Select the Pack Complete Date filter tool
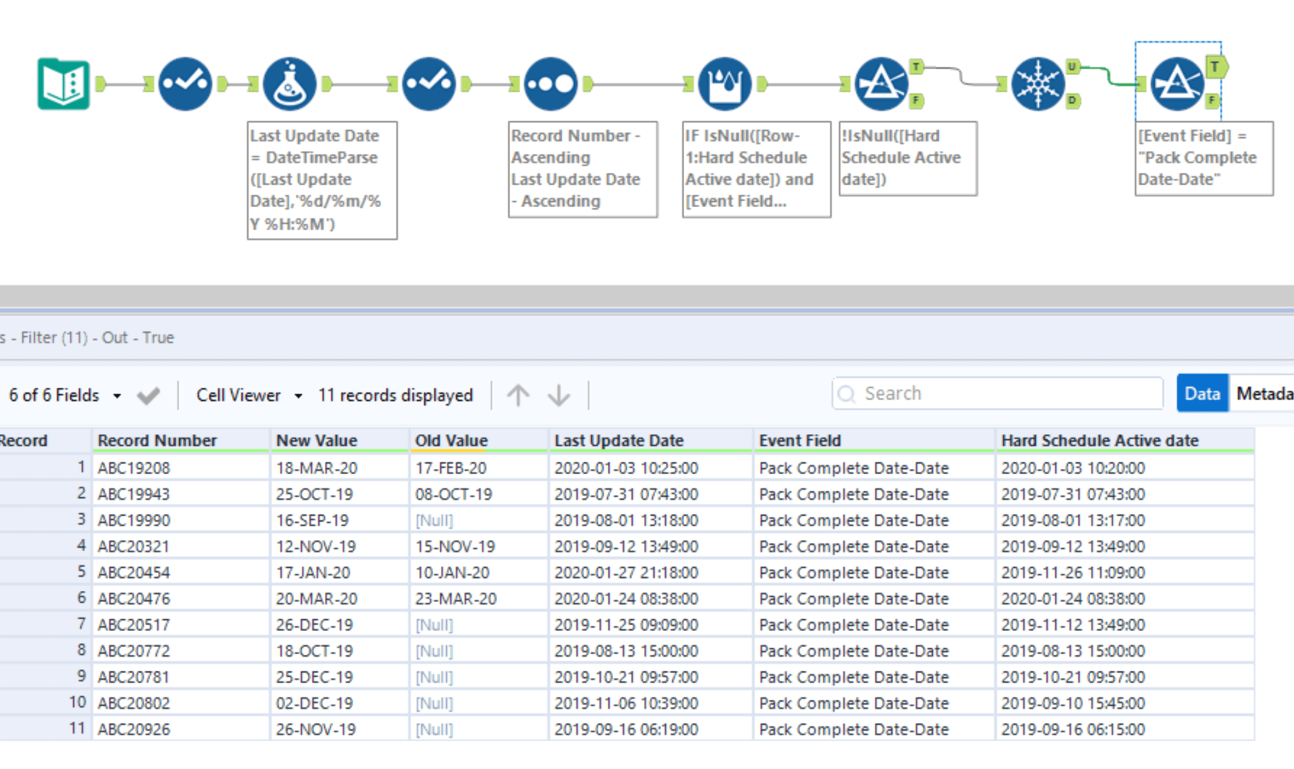Image resolution: width=1294 pixels, height=769 pixels. click(1179, 83)
